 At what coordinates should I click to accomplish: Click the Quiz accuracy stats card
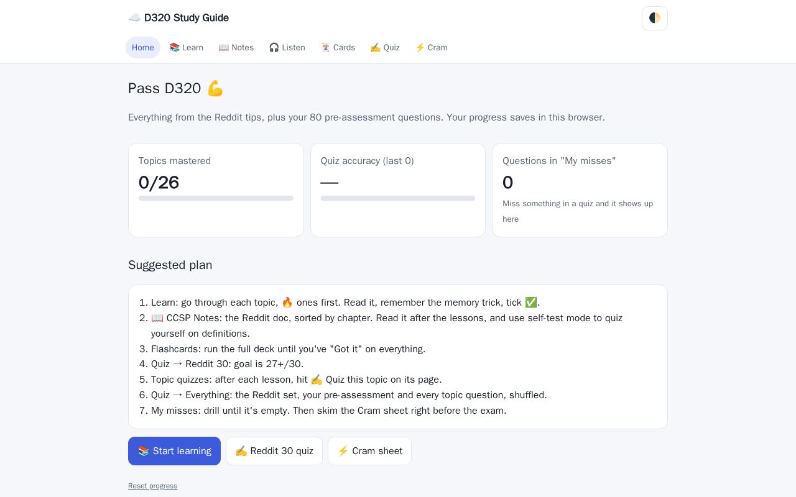pyautogui.click(x=398, y=190)
